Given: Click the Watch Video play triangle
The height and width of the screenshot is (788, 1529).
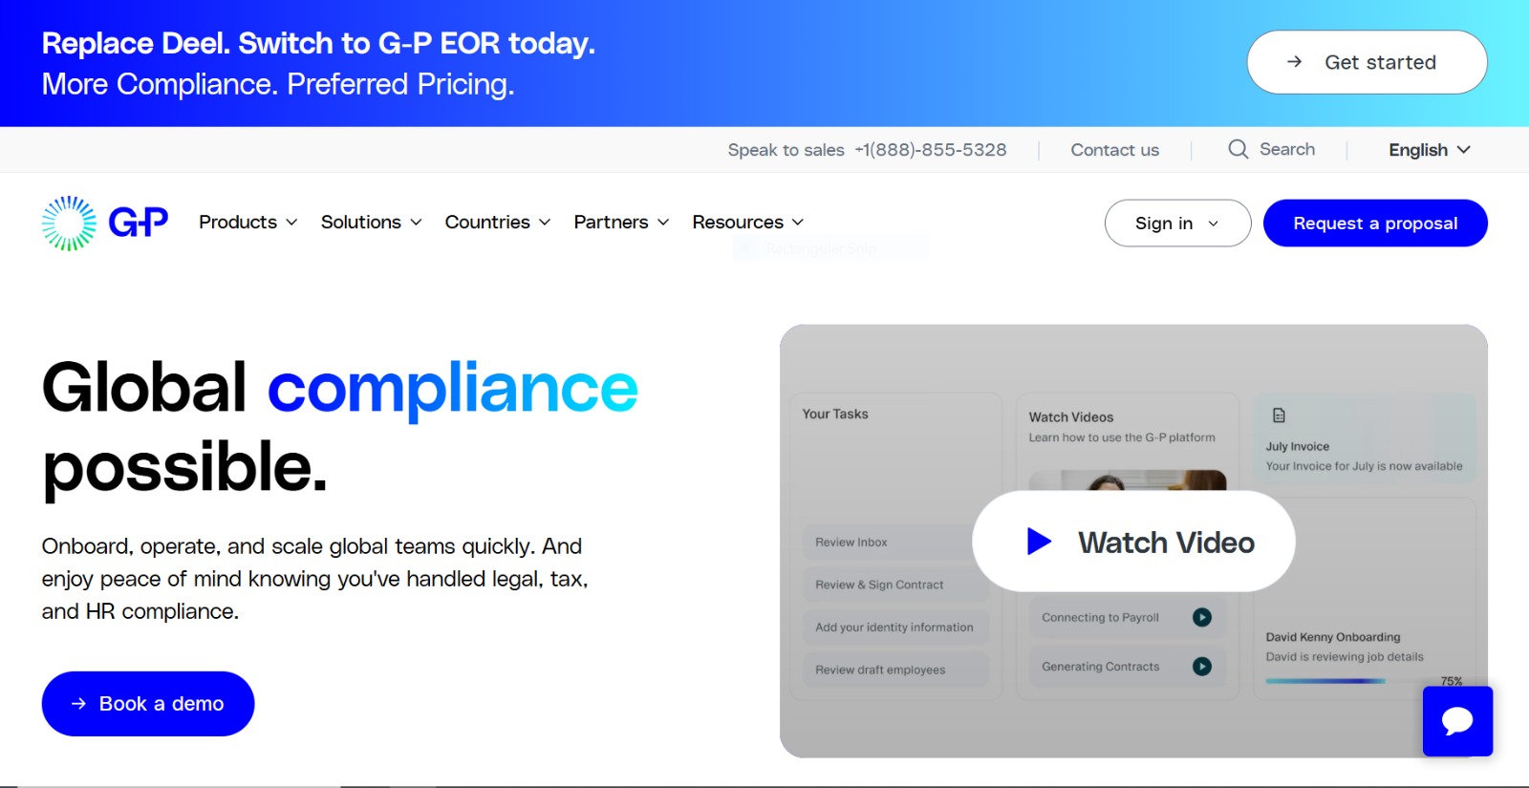Looking at the screenshot, I should pos(1039,542).
